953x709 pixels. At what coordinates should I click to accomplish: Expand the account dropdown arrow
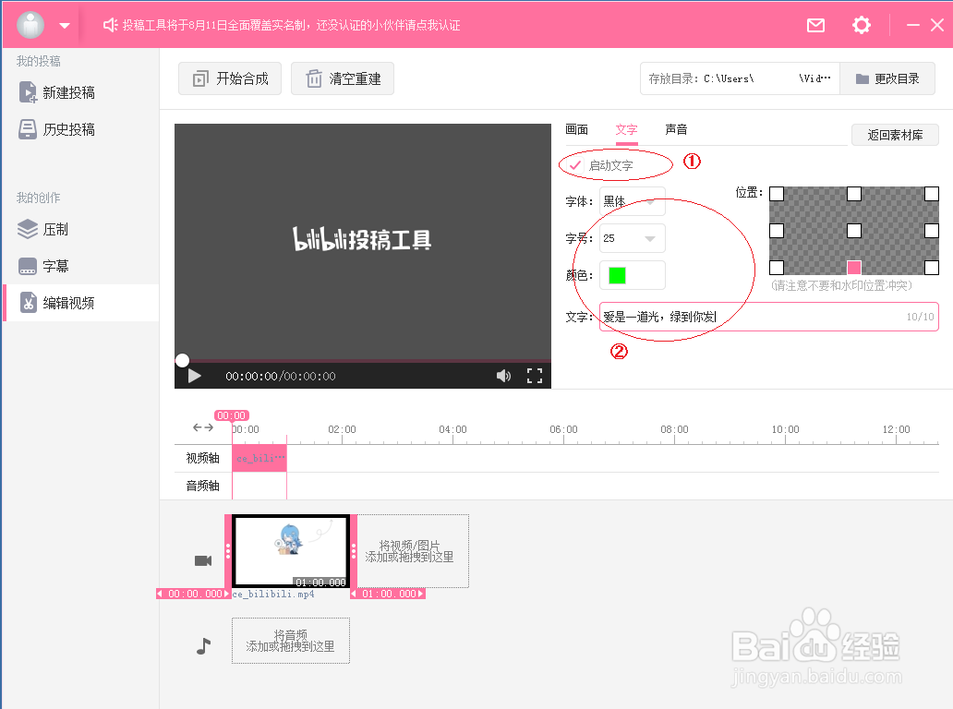tap(65, 26)
